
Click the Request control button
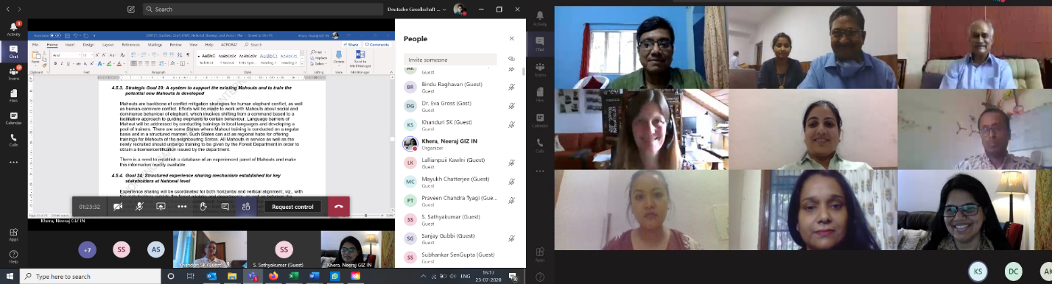292,207
